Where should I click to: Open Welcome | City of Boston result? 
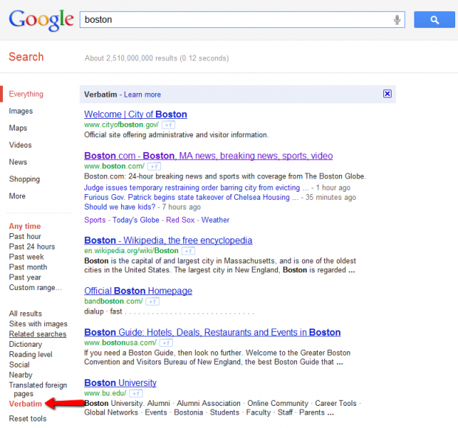click(135, 114)
